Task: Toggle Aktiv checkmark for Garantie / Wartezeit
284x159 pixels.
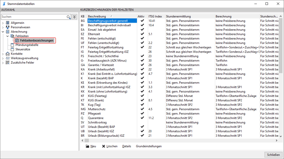Action: pyautogui.click(x=142, y=65)
